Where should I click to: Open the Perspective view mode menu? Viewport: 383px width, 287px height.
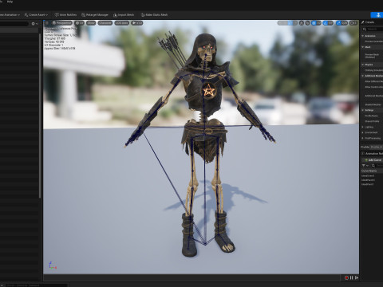coord(62,23)
